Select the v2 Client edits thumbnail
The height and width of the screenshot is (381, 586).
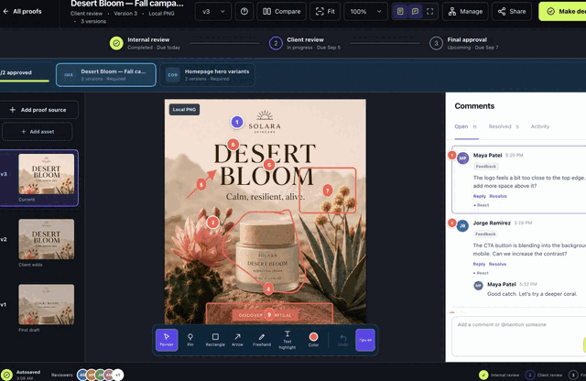pos(47,239)
